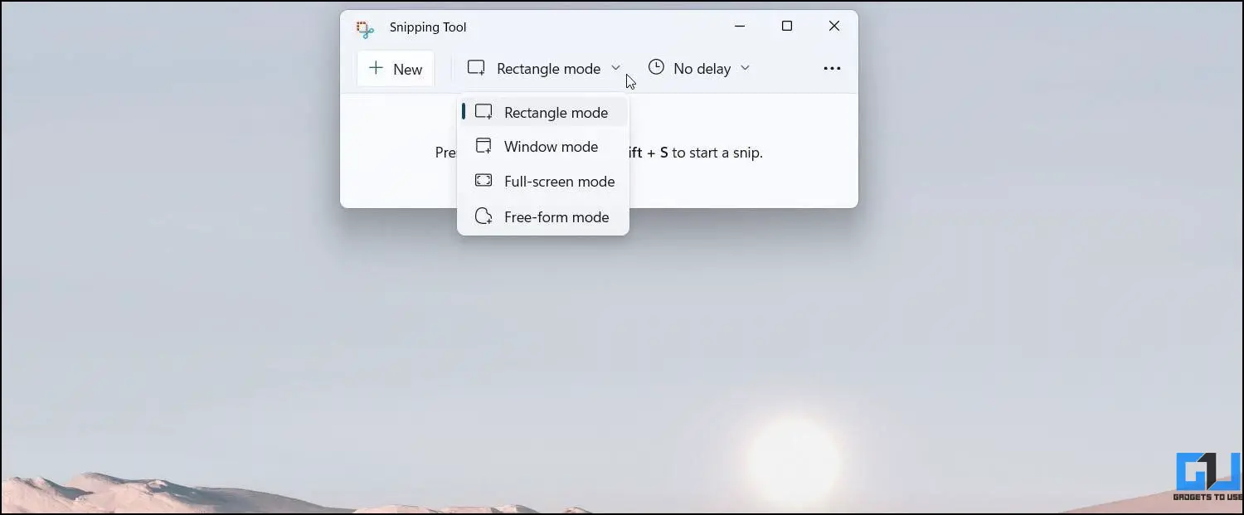The width and height of the screenshot is (1244, 515).
Task: Click the New snip button
Action: [x=396, y=69]
